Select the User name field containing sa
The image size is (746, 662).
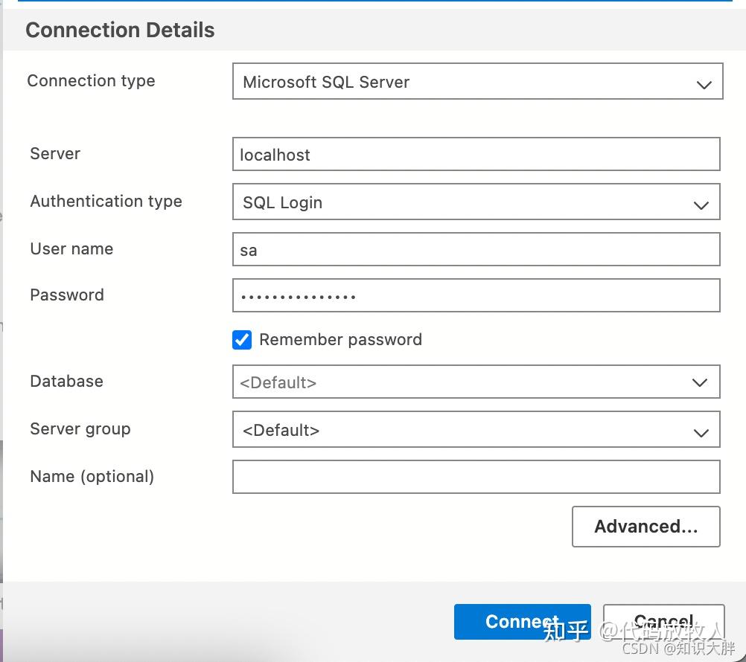476,249
